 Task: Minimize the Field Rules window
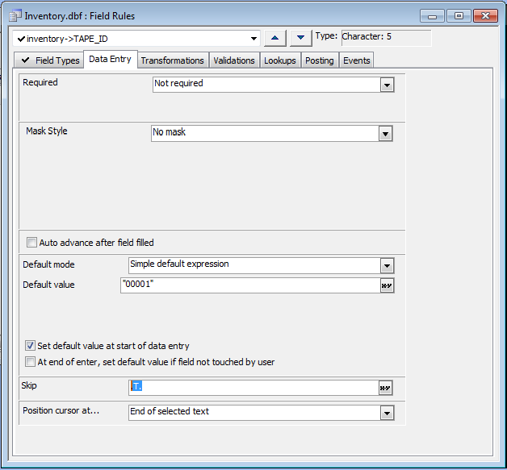432,16
